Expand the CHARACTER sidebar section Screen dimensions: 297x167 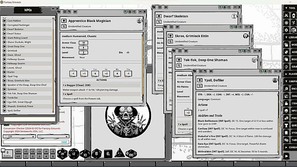click(290, 147)
